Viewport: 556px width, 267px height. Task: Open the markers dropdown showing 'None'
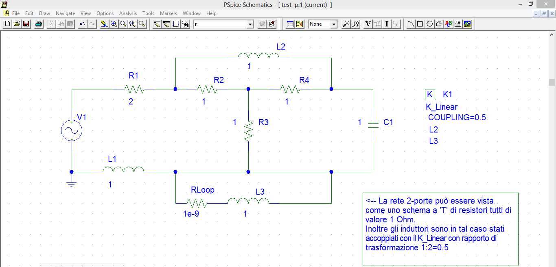[x=334, y=24]
